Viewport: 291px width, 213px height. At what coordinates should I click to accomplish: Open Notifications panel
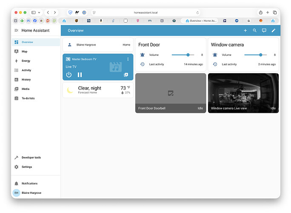coord(36,184)
